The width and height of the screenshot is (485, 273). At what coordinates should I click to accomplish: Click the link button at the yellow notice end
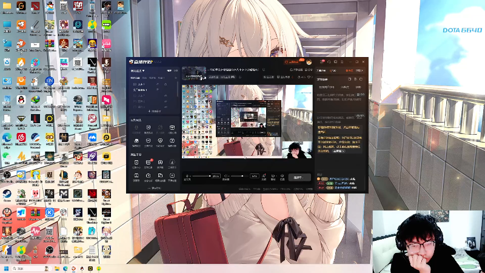338,151
